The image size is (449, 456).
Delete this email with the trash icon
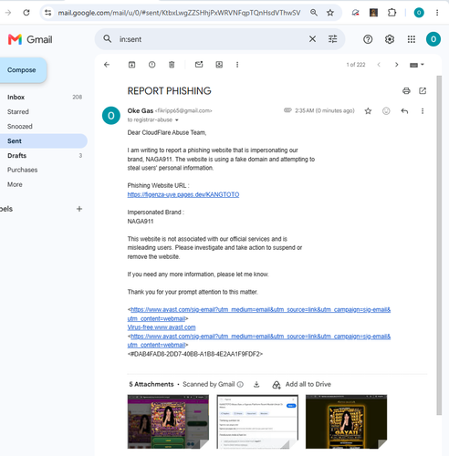(x=172, y=65)
